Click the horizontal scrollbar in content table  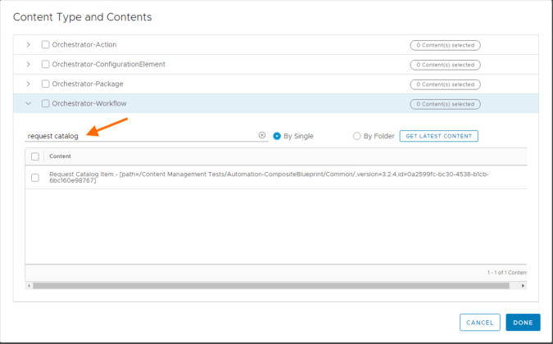coord(270,286)
